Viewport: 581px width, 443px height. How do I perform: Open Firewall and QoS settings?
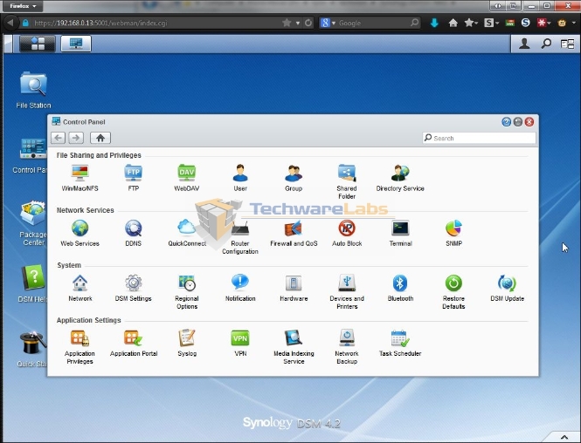tap(294, 233)
